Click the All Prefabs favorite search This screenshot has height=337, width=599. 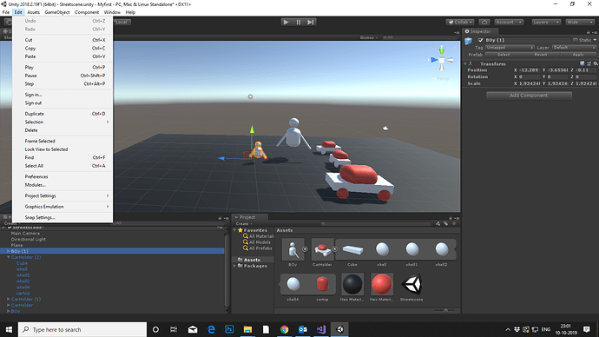coord(258,248)
